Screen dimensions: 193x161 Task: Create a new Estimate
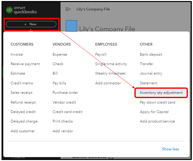tap(18, 73)
